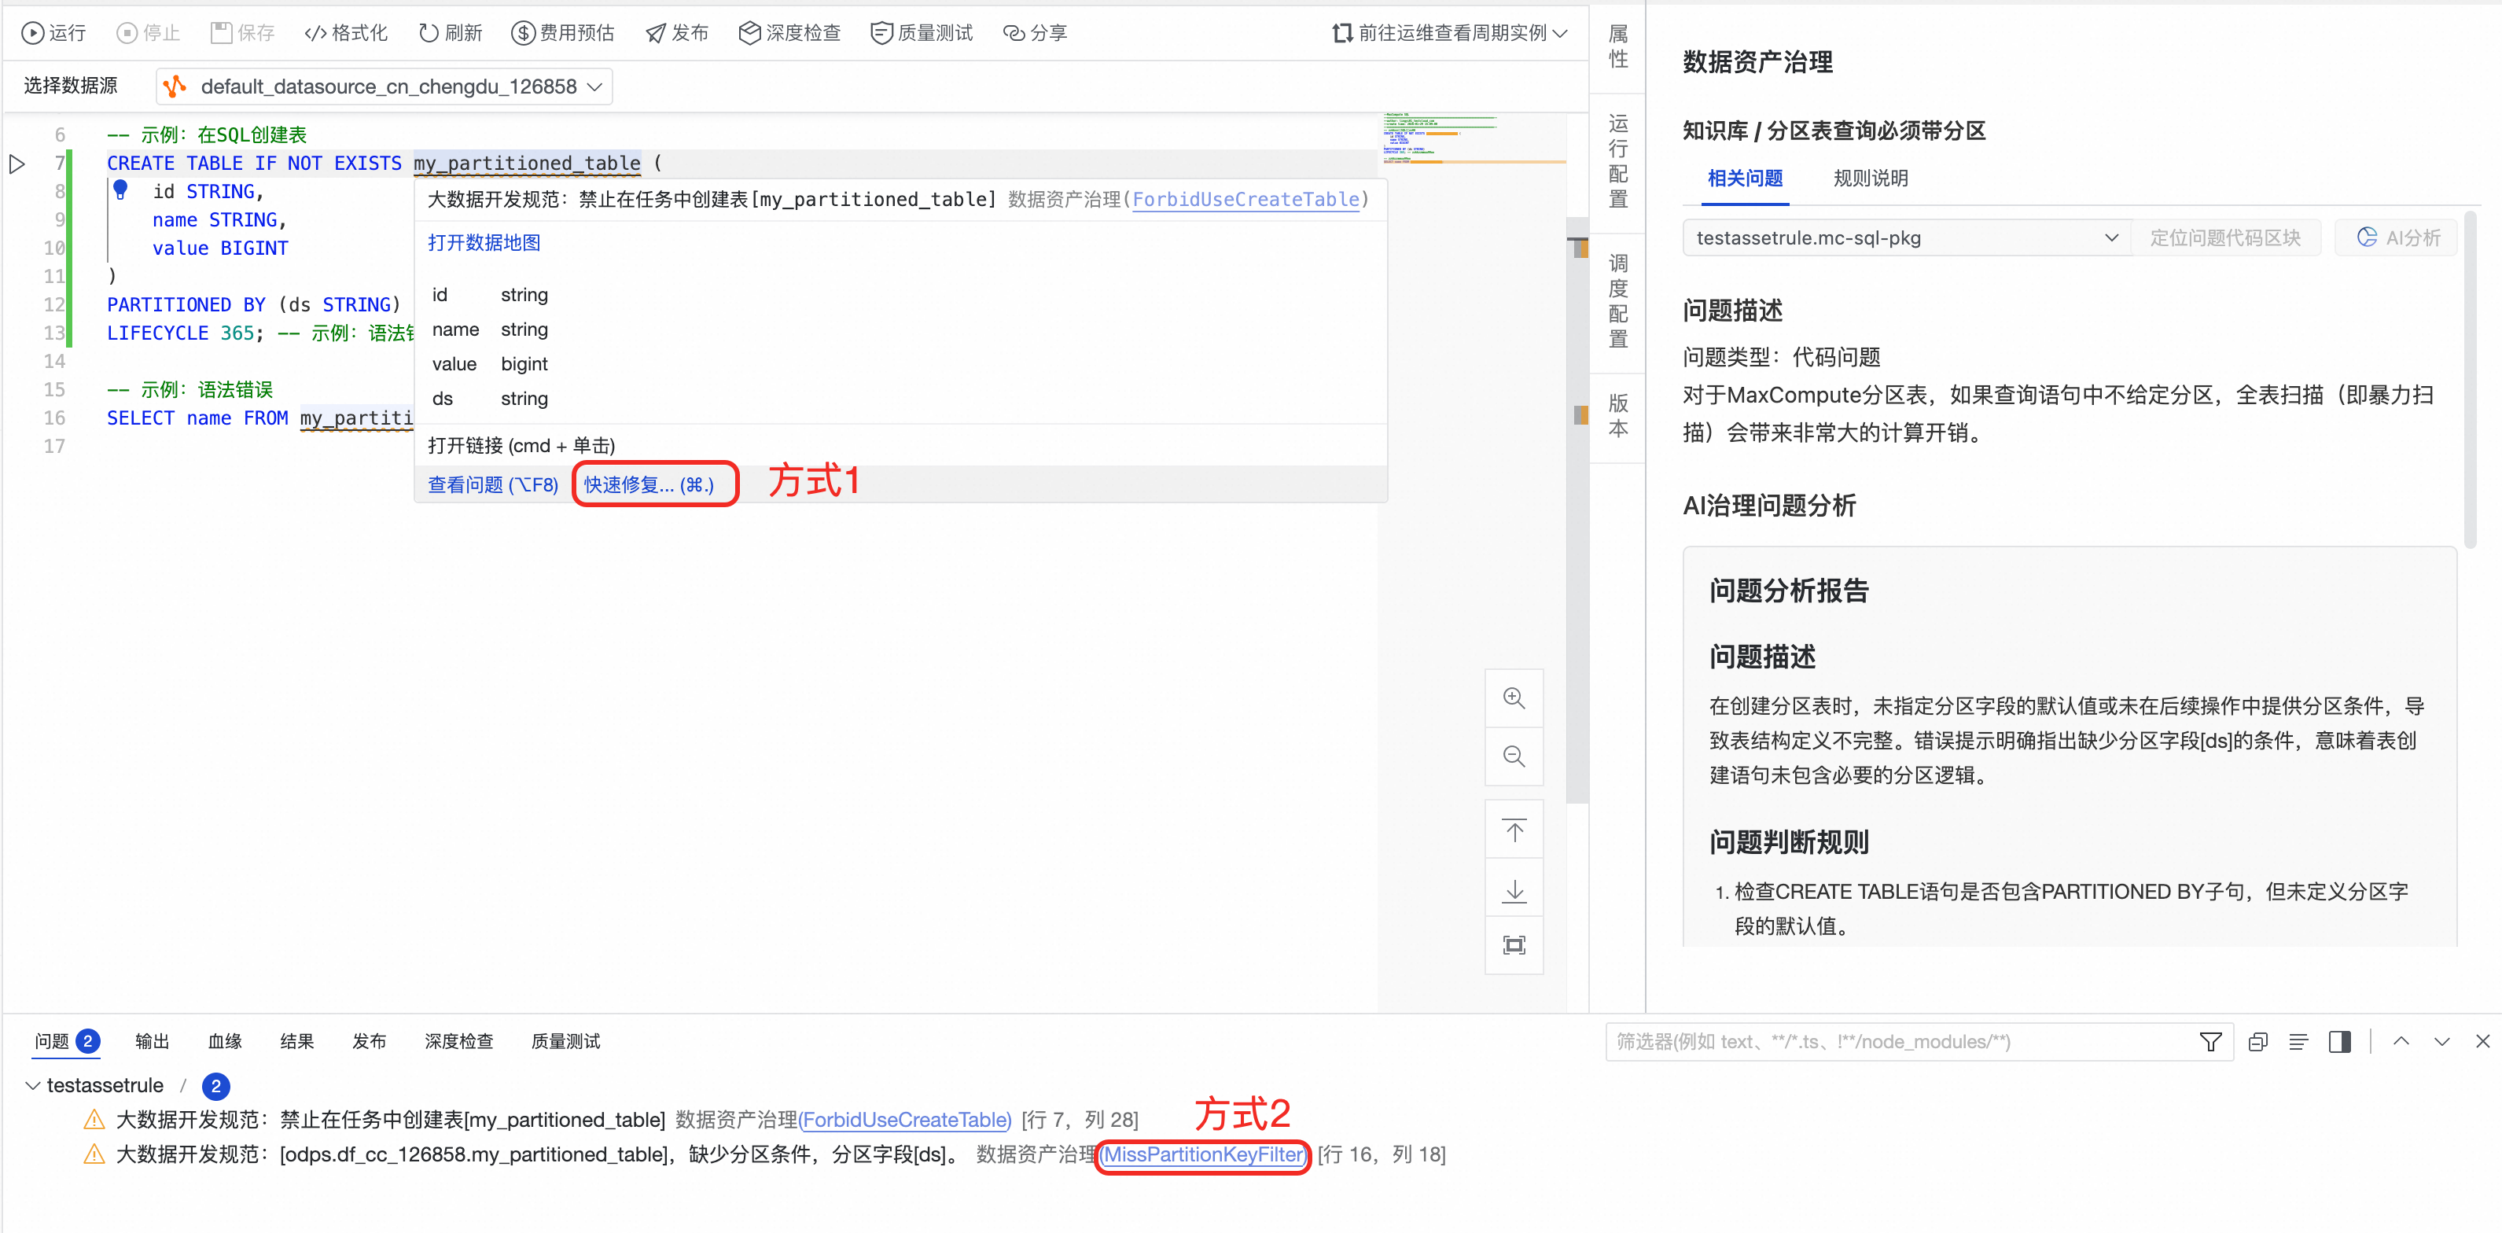
Task: Click the zoom out magnifier icon
Action: point(1514,756)
